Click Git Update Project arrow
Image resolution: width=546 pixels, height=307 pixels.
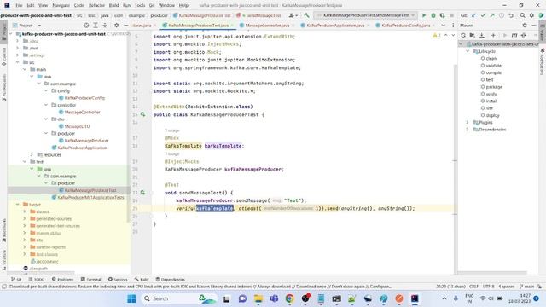click(473, 15)
